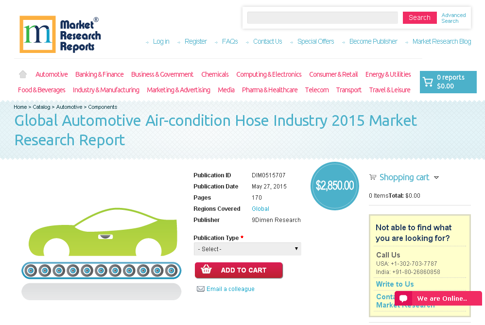Image resolution: width=485 pixels, height=325 pixels.
Task: Click the Home icon in the category bar
Action: click(x=22, y=74)
